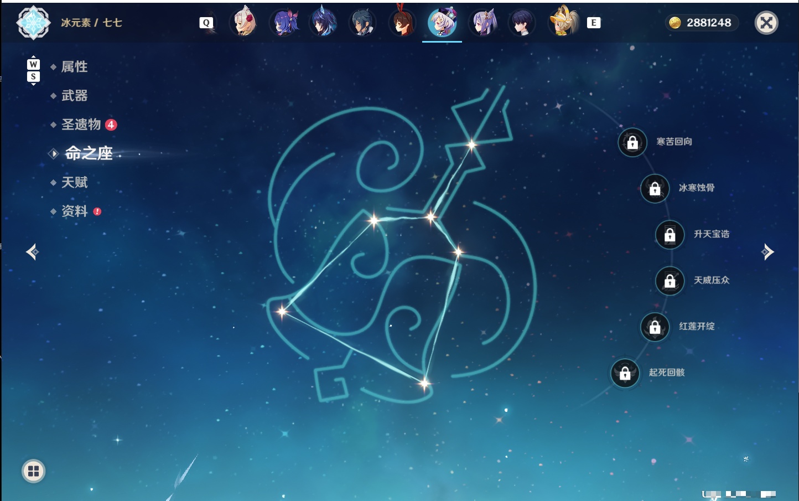799x501 pixels.
Task: Select the locked 冰寒蚀骨 constellation icon
Action: pos(655,188)
